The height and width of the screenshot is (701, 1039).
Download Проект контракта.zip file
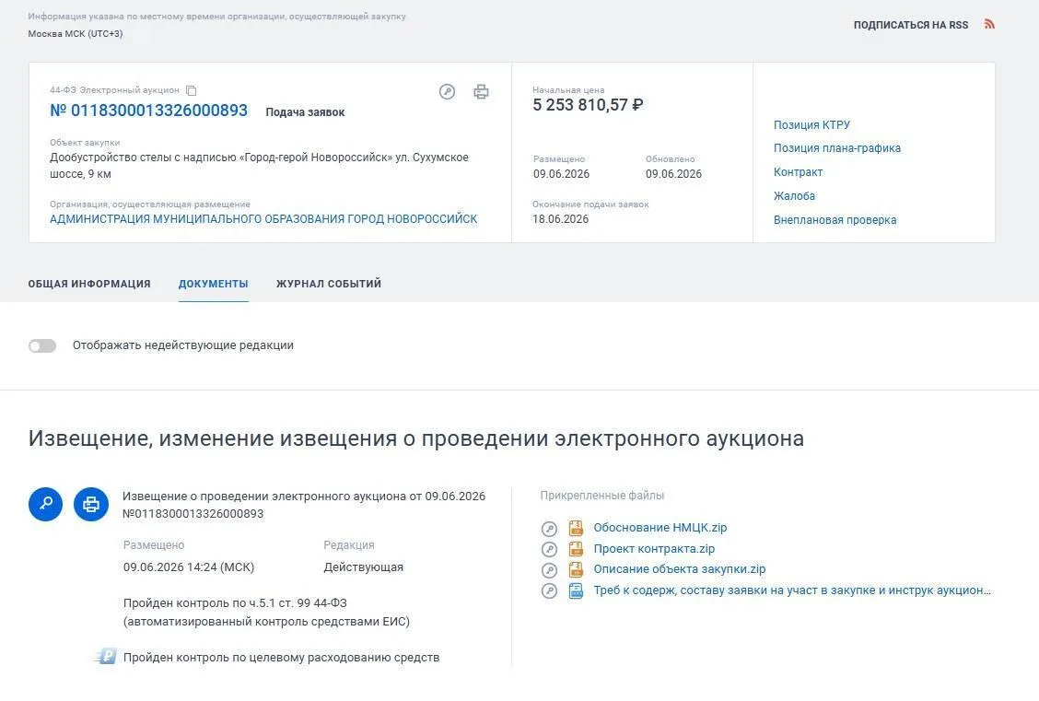[x=654, y=549]
